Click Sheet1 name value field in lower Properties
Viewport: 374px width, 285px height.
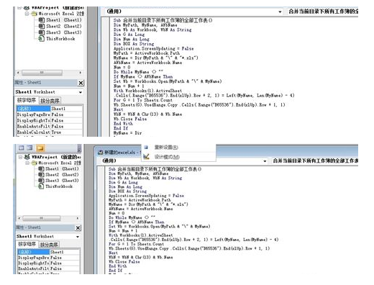(65, 252)
